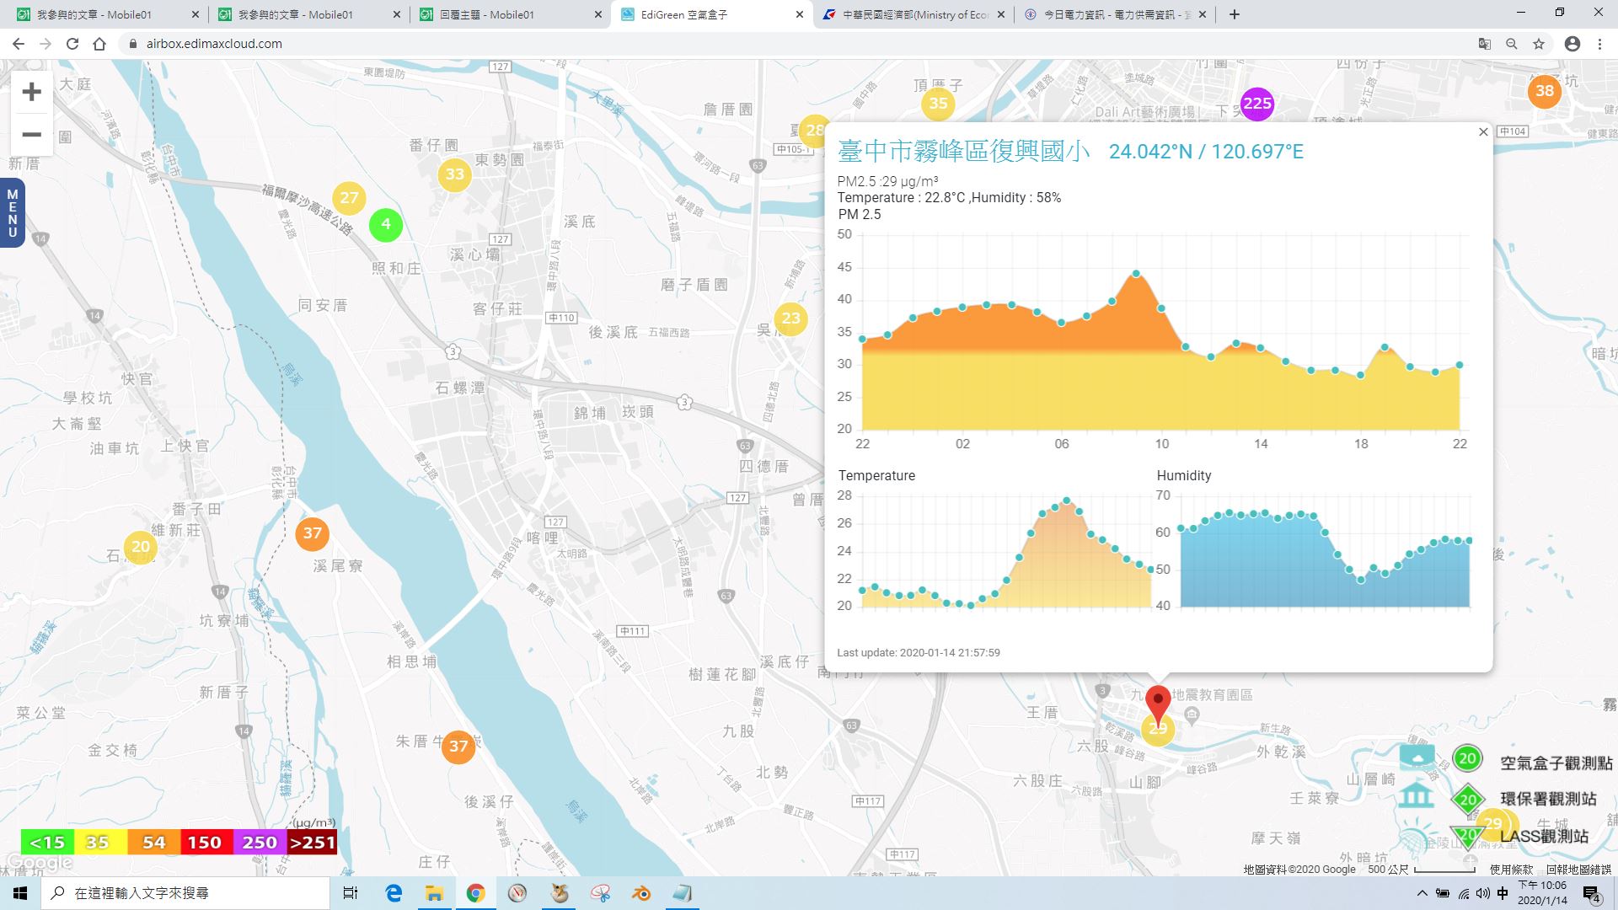The image size is (1618, 910).
Task: Open volume control in system tray
Action: [x=1483, y=893]
